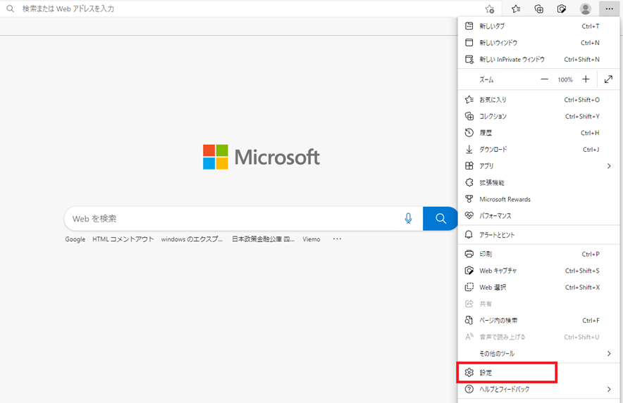Select Web 選択 menu item
Image resolution: width=623 pixels, height=403 pixels.
click(538, 287)
